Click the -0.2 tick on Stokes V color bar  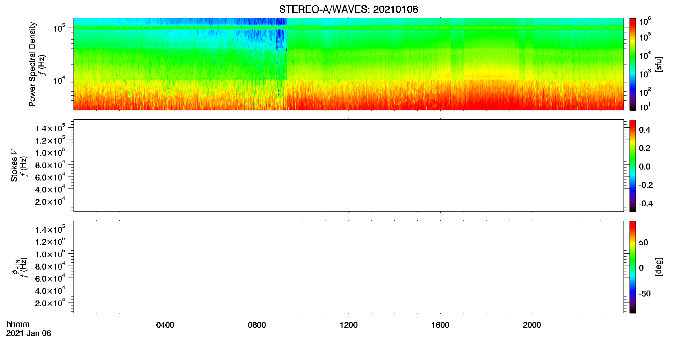point(646,185)
